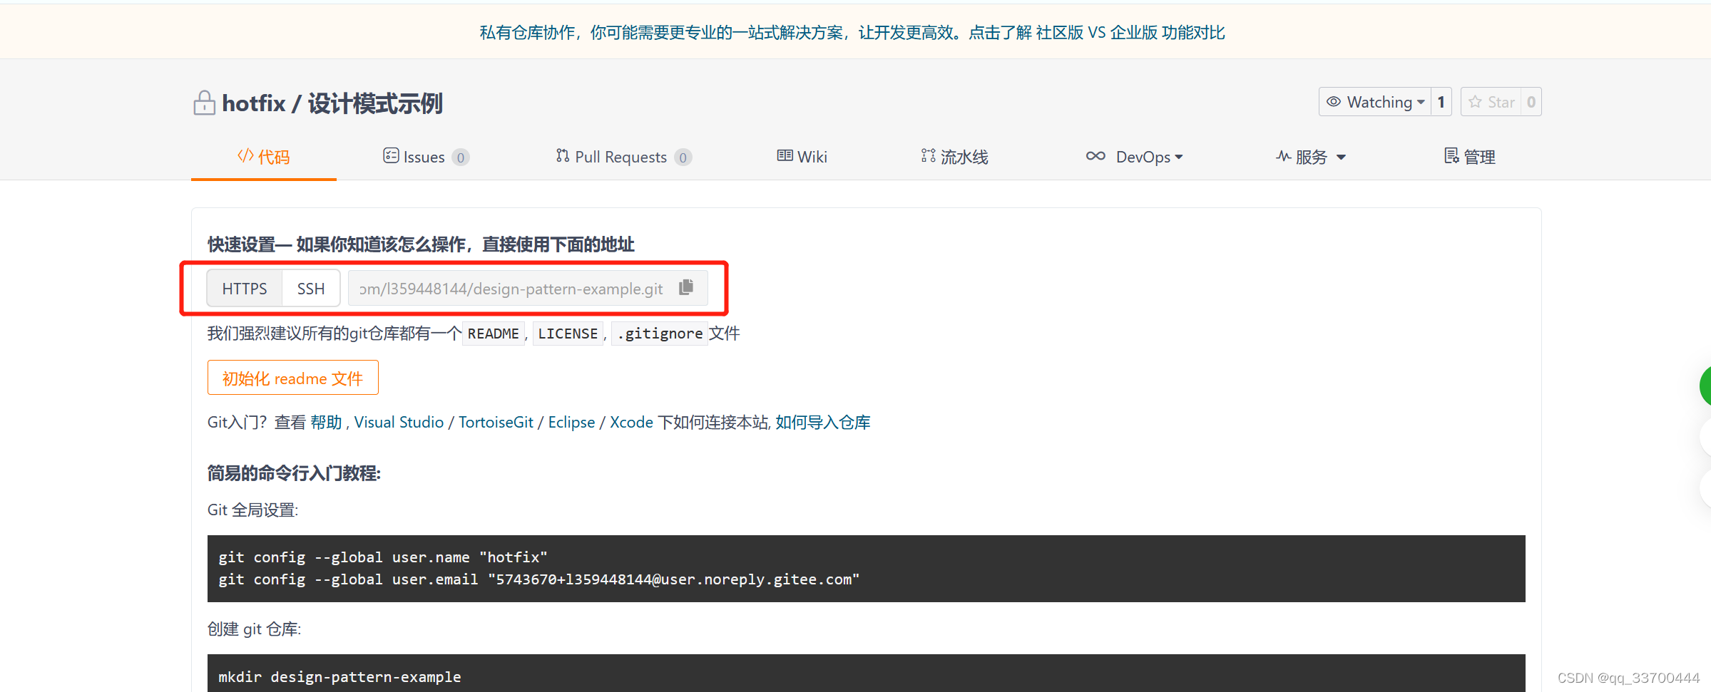1711x692 pixels.
Task: Open the 流水线 tab
Action: (x=955, y=157)
